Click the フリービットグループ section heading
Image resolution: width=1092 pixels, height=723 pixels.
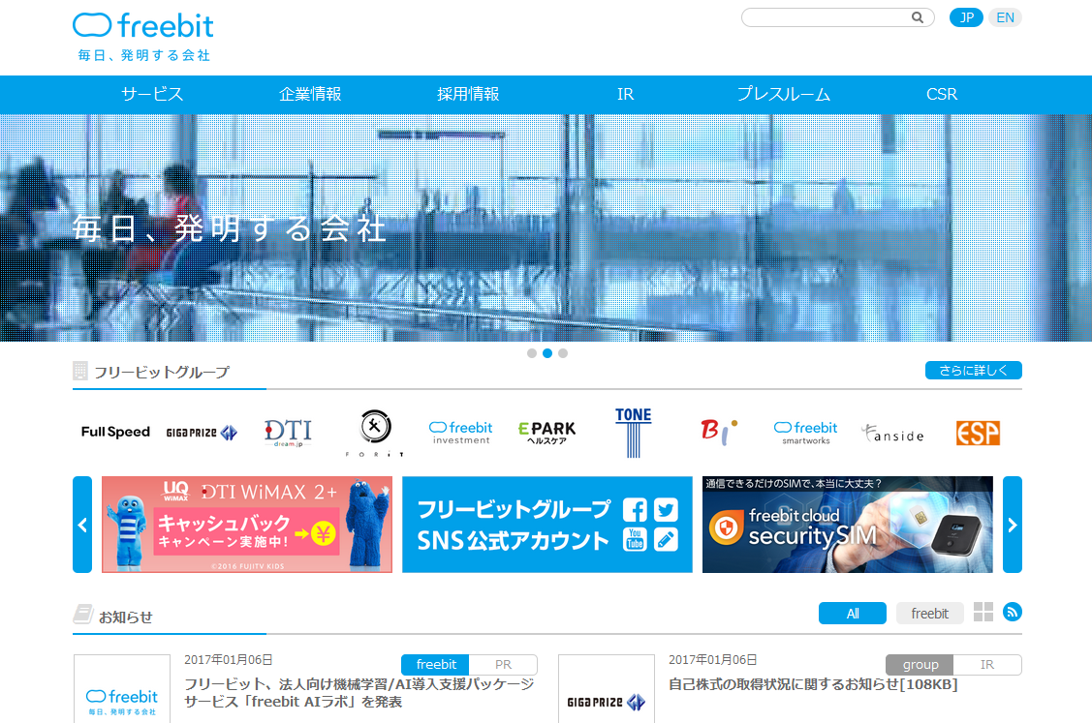pos(161,373)
